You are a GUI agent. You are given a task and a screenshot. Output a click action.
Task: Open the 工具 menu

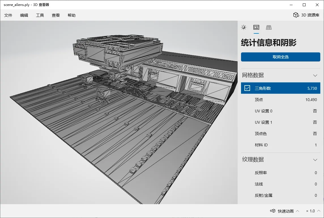40,15
